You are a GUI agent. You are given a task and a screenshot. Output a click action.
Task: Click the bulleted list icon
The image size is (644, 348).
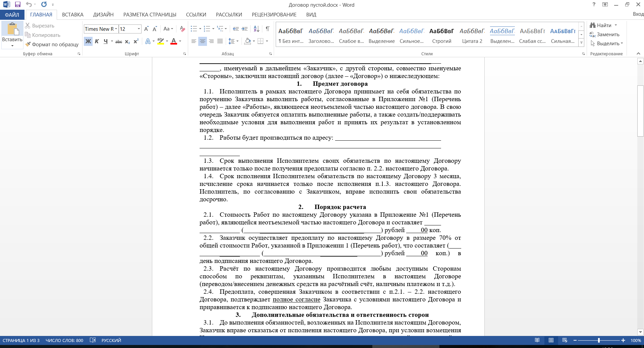194,29
